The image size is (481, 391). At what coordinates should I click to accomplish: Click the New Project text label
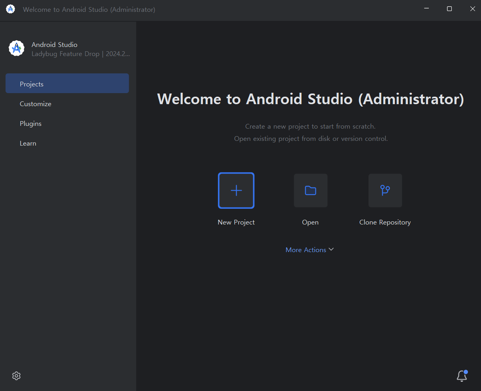click(236, 222)
